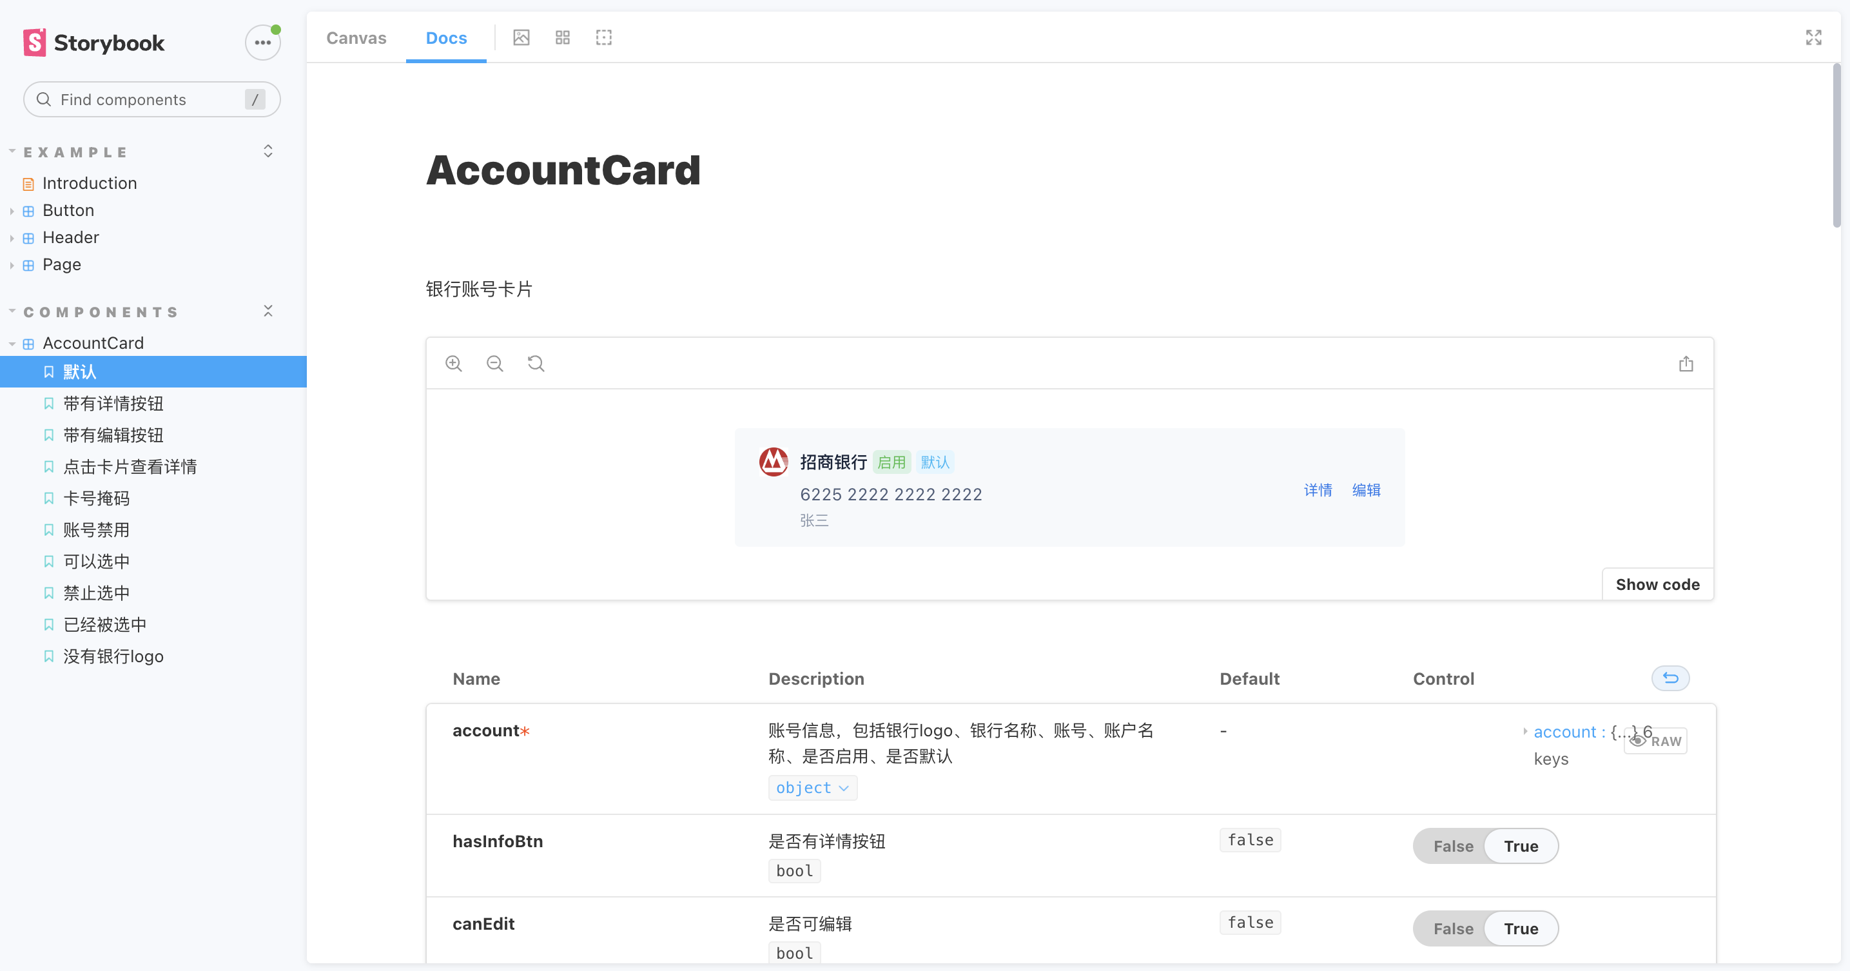Click the Introduction document icon

(29, 184)
